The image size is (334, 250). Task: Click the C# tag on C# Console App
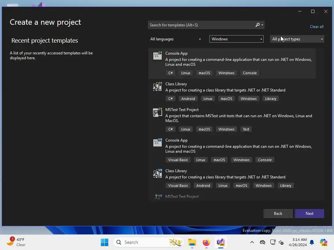pyautogui.click(x=170, y=73)
